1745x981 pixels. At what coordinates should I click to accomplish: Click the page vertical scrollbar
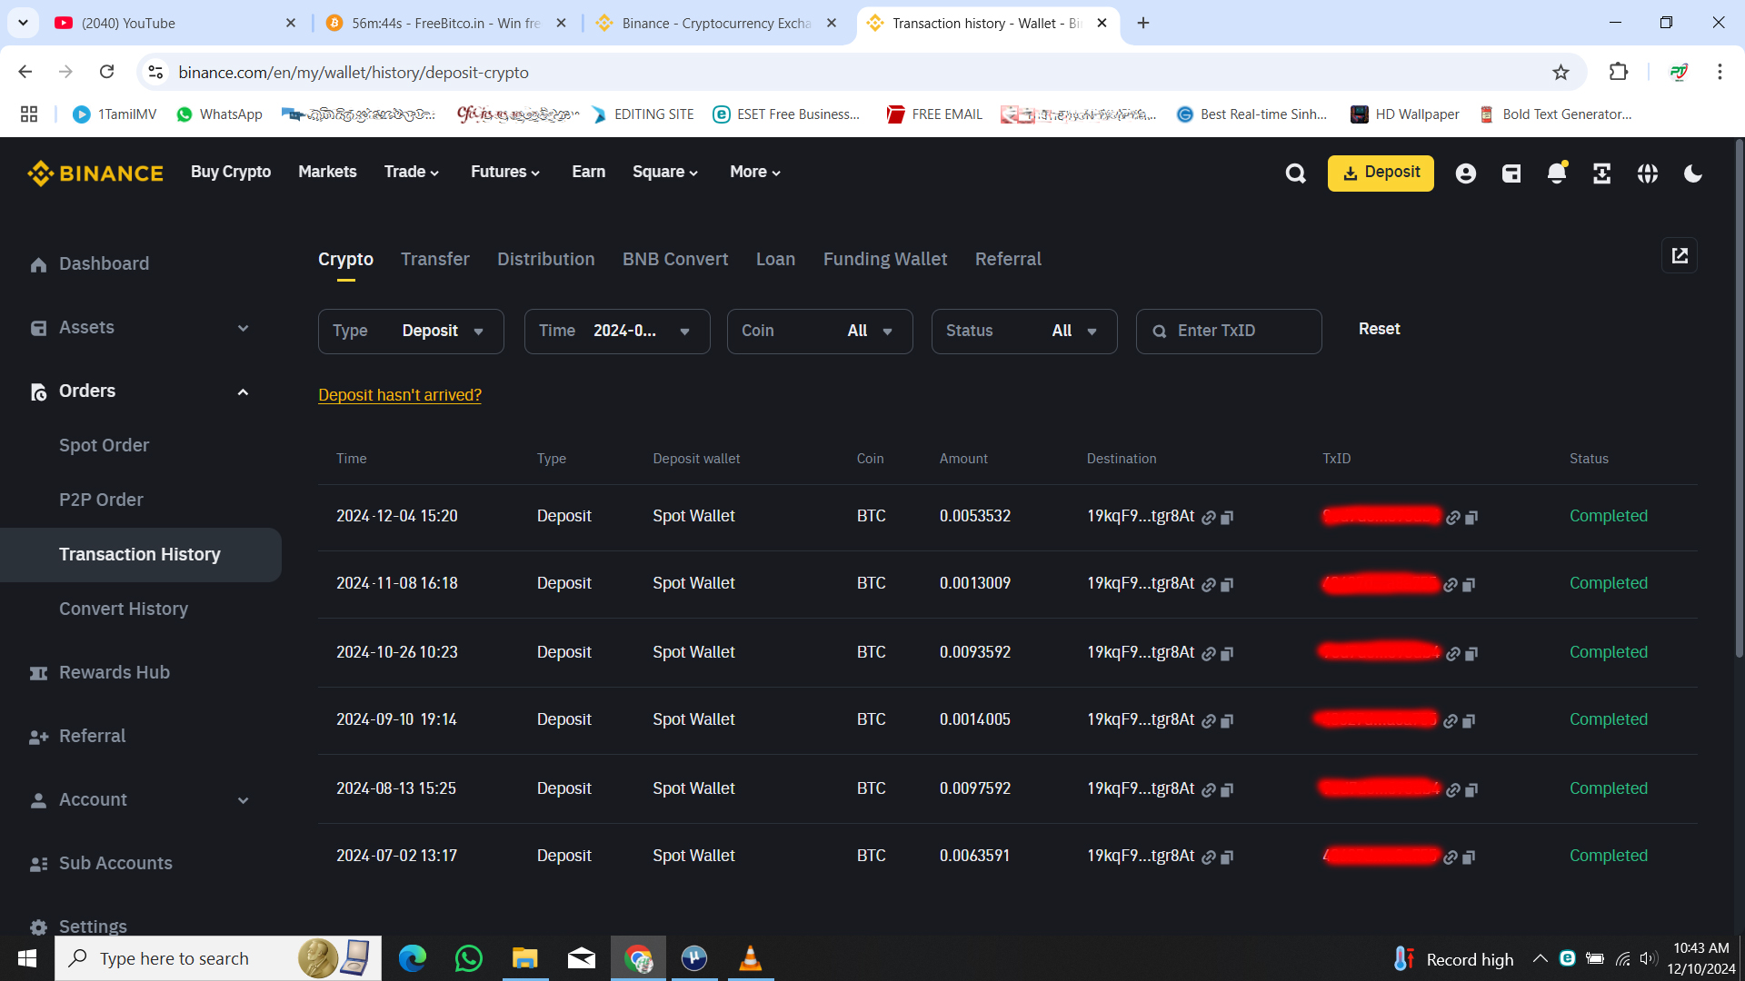point(1739,400)
